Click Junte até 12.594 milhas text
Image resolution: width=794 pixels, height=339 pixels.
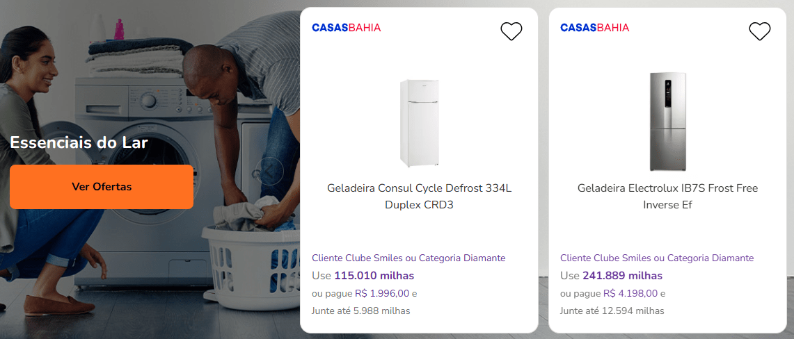tap(612, 311)
